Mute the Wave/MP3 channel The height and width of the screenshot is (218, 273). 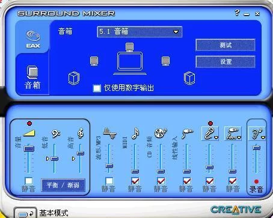click(109, 181)
